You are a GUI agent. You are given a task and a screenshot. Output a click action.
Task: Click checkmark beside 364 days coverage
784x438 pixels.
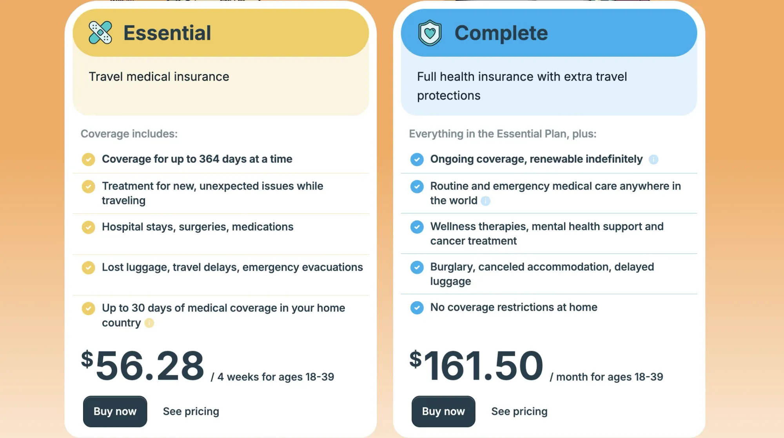click(x=88, y=159)
